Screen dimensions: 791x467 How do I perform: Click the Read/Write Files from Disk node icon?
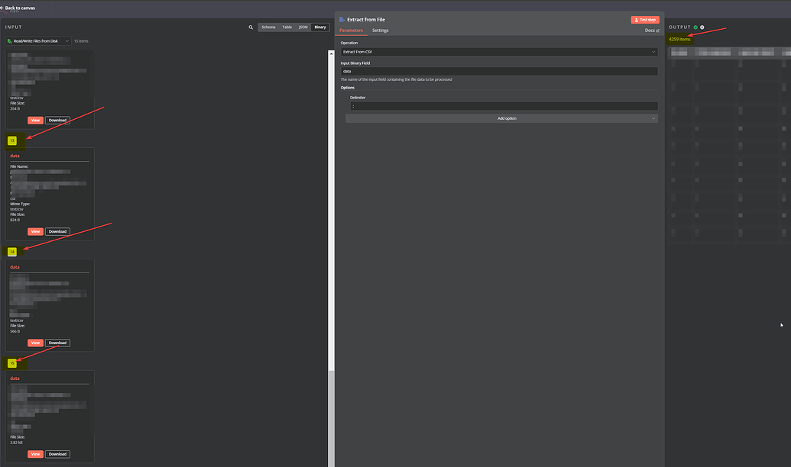(9, 40)
